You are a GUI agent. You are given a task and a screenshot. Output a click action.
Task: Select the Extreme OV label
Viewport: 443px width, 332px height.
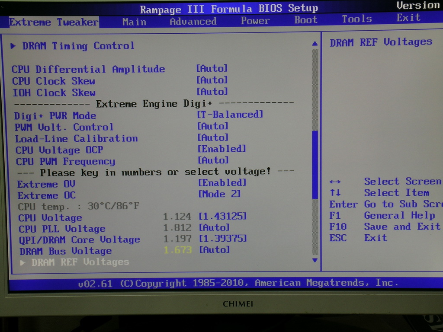46,184
